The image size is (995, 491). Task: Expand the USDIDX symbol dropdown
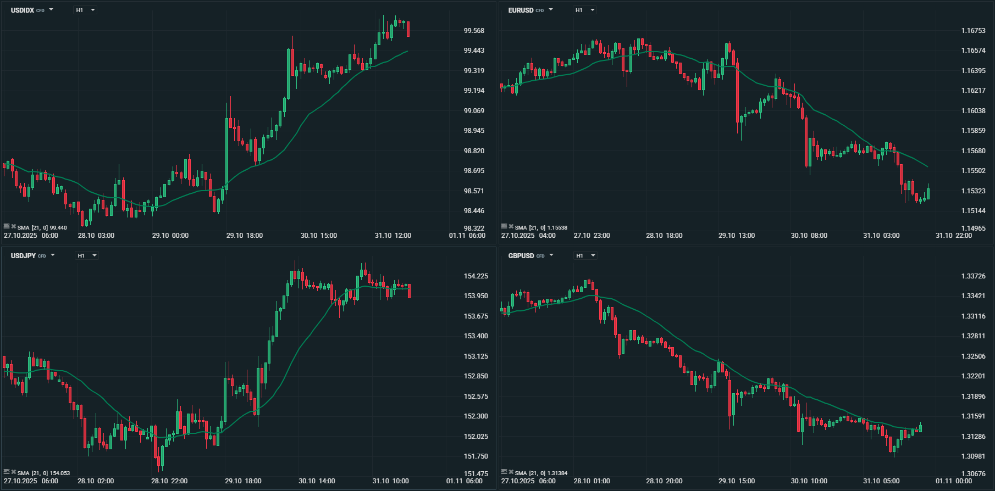pyautogui.click(x=51, y=10)
